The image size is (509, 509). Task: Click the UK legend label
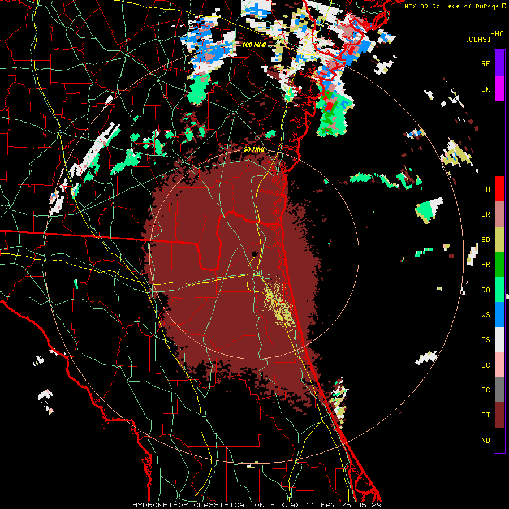pyautogui.click(x=485, y=89)
